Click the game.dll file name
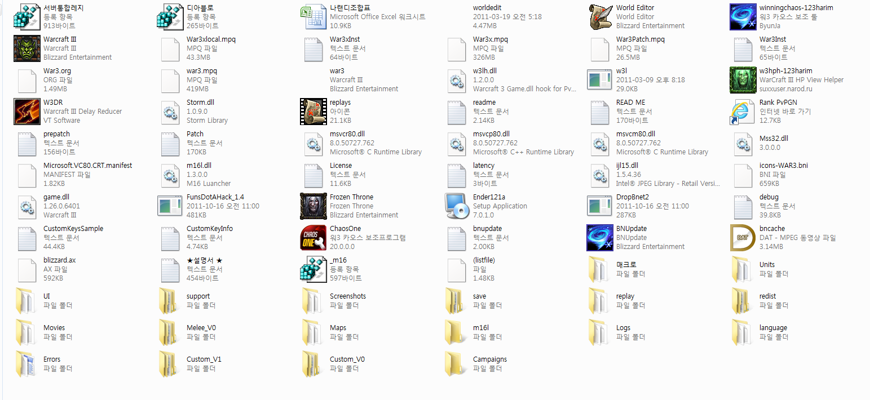Screen dimensions: 870x400 (56, 197)
